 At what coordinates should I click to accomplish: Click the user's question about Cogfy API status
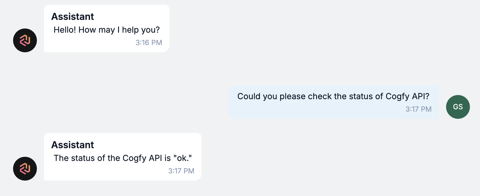coord(333,96)
